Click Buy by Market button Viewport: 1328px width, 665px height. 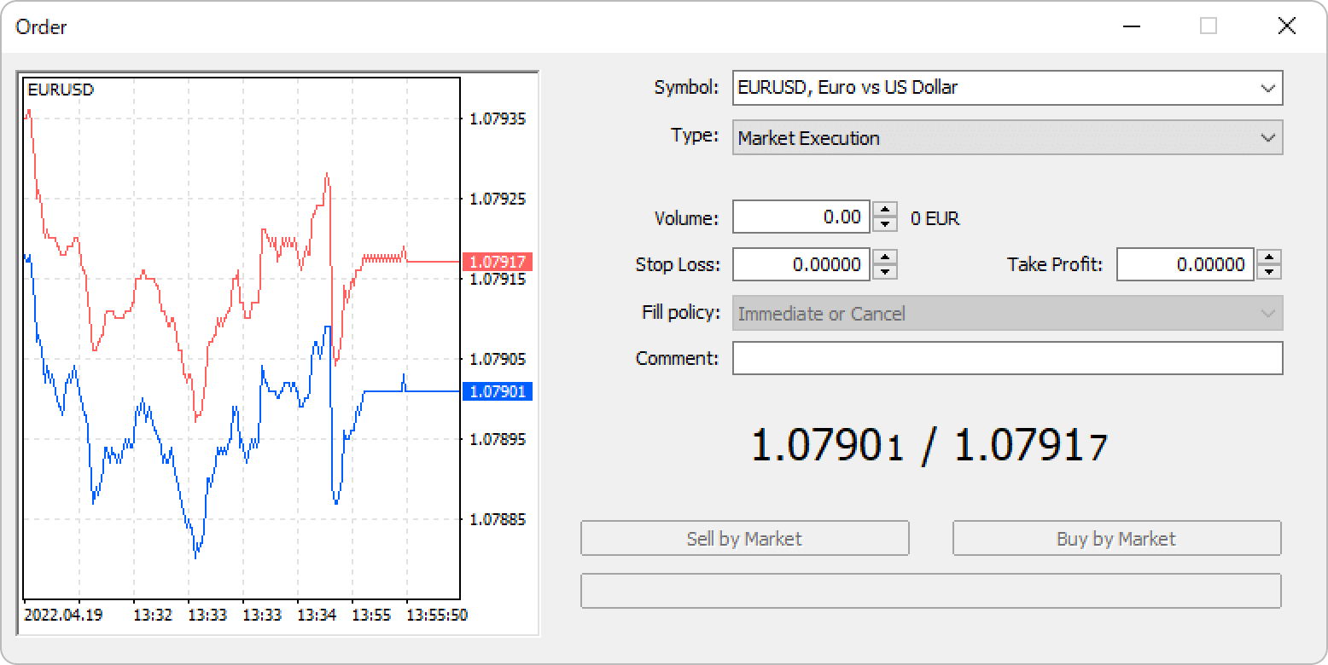coord(1116,539)
